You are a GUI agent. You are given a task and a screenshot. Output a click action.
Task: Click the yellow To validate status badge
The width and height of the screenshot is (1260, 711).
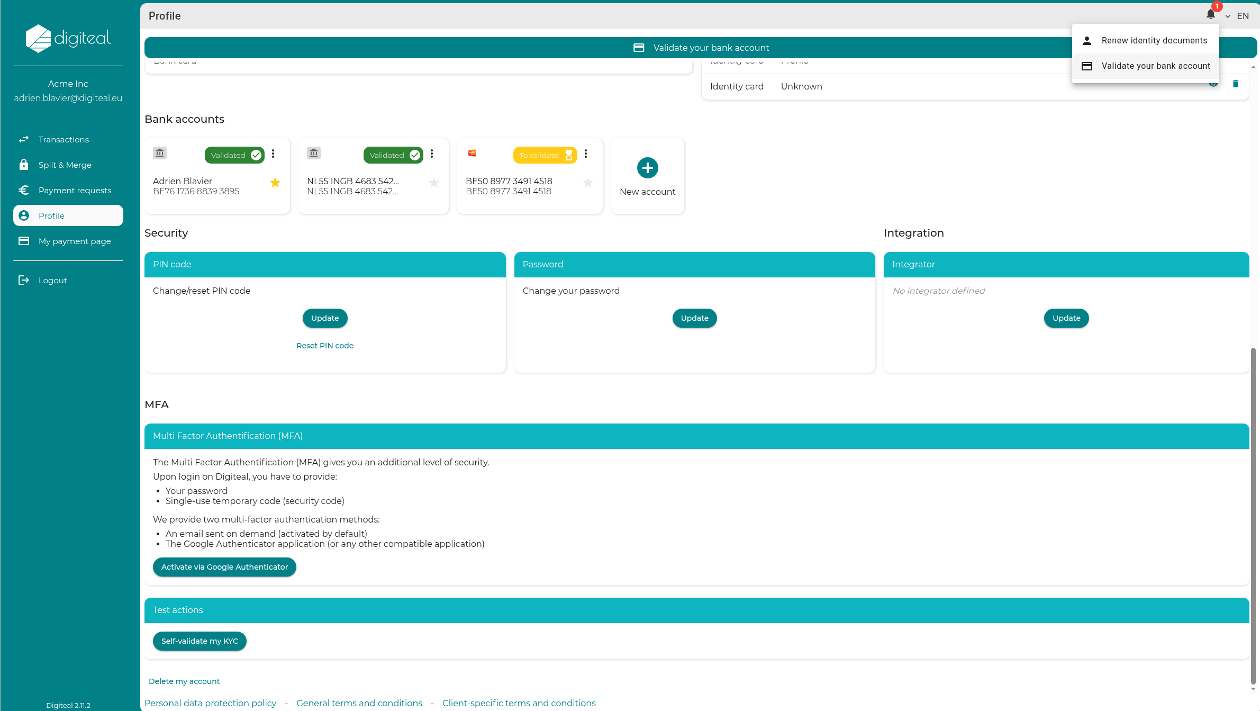(545, 155)
